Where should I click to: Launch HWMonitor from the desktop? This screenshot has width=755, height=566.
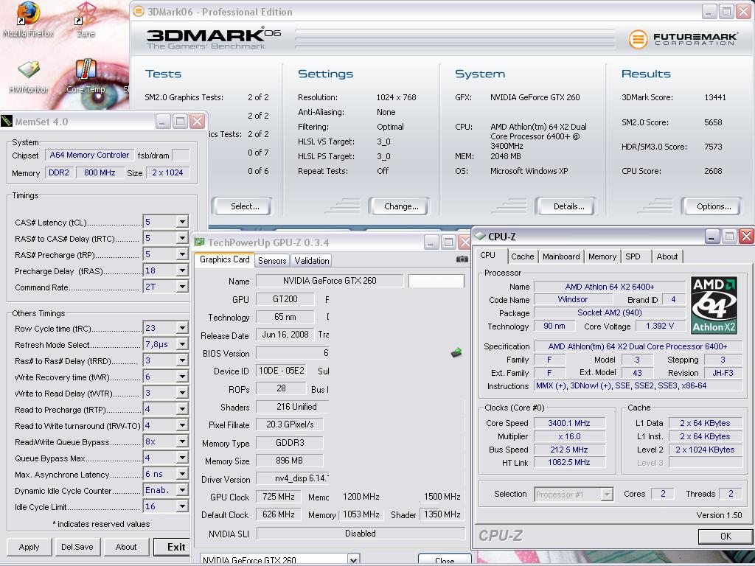(x=29, y=76)
